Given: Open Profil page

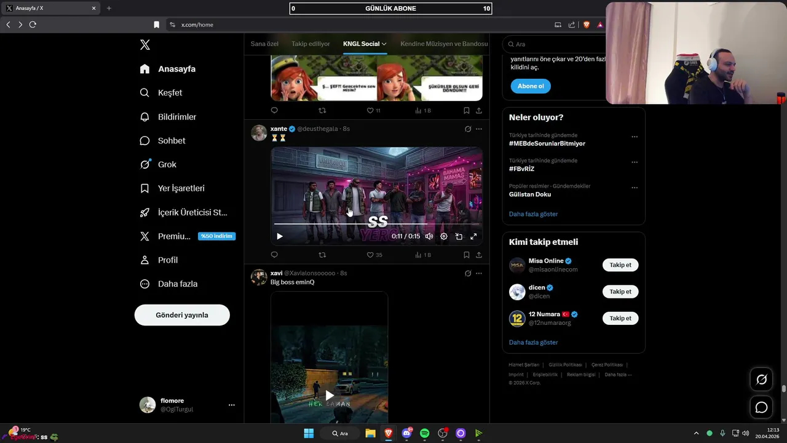Looking at the screenshot, I should point(159,260).
